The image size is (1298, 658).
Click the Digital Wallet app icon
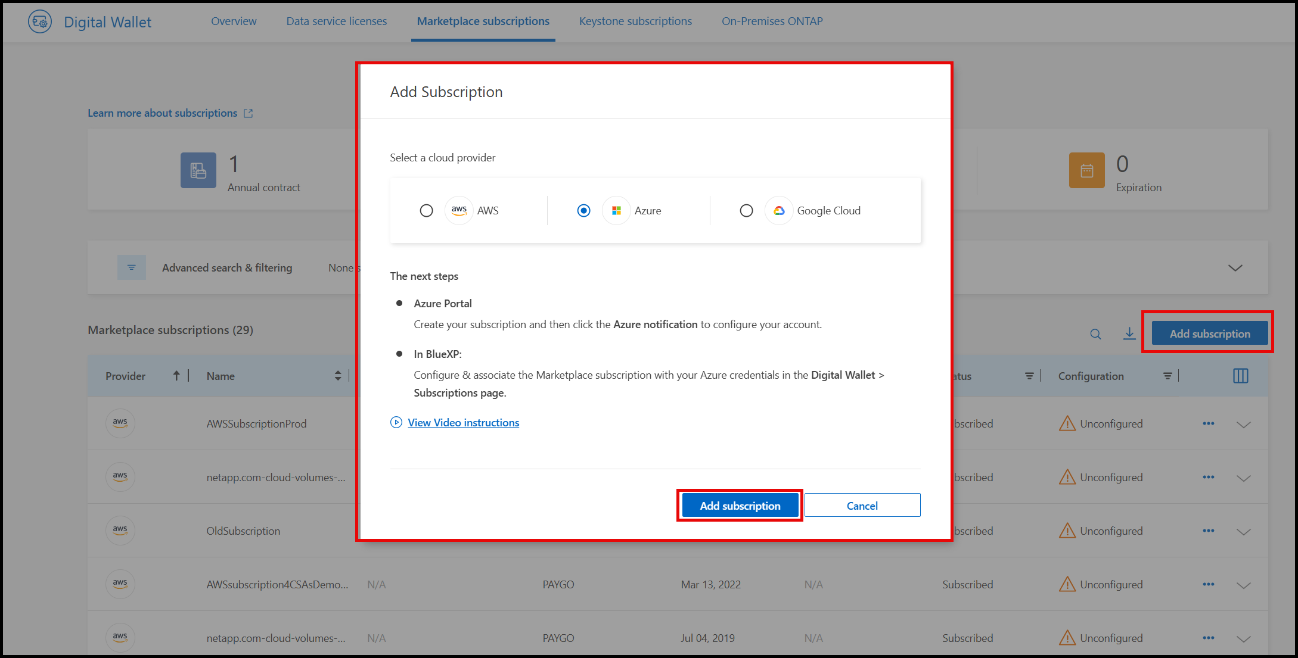point(40,21)
